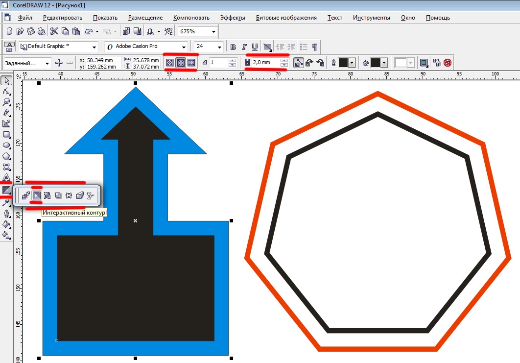
Task: Choose Interactive Contour tool in flyout
Action: 37,196
